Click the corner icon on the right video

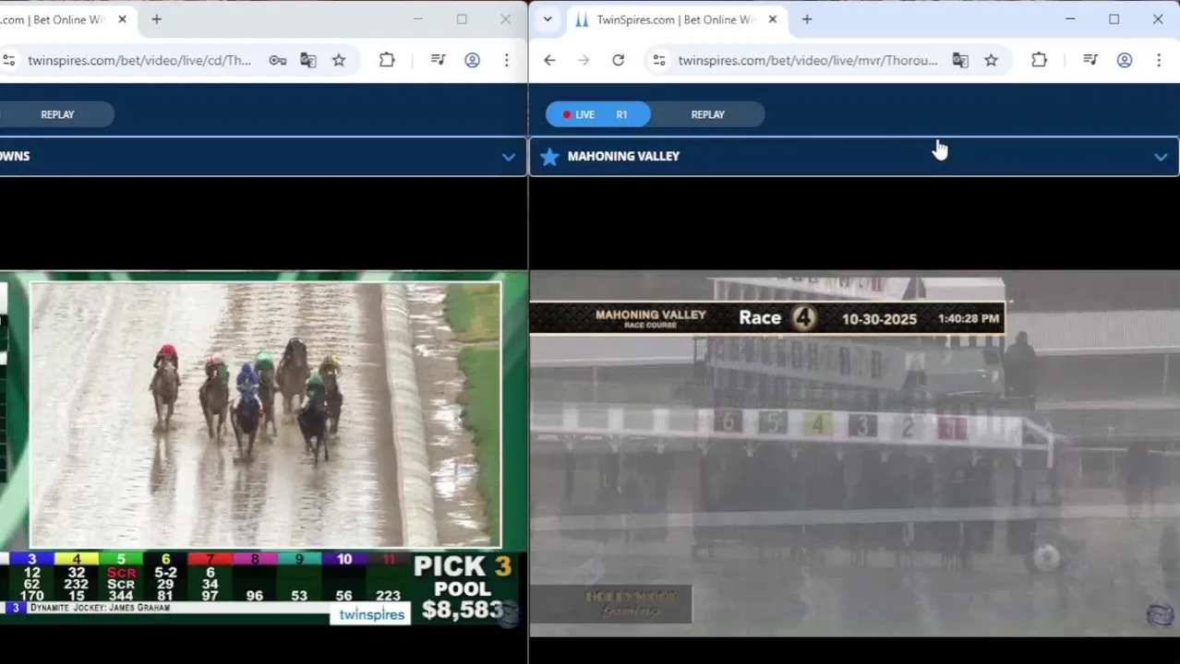coord(1160,615)
